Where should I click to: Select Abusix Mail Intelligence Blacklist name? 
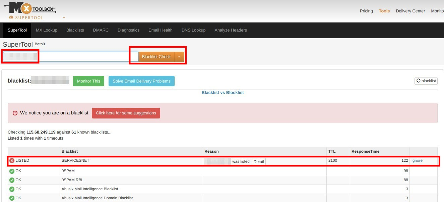(x=90, y=189)
